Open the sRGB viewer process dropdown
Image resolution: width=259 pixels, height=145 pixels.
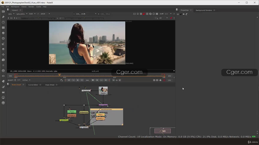tap(44, 13)
